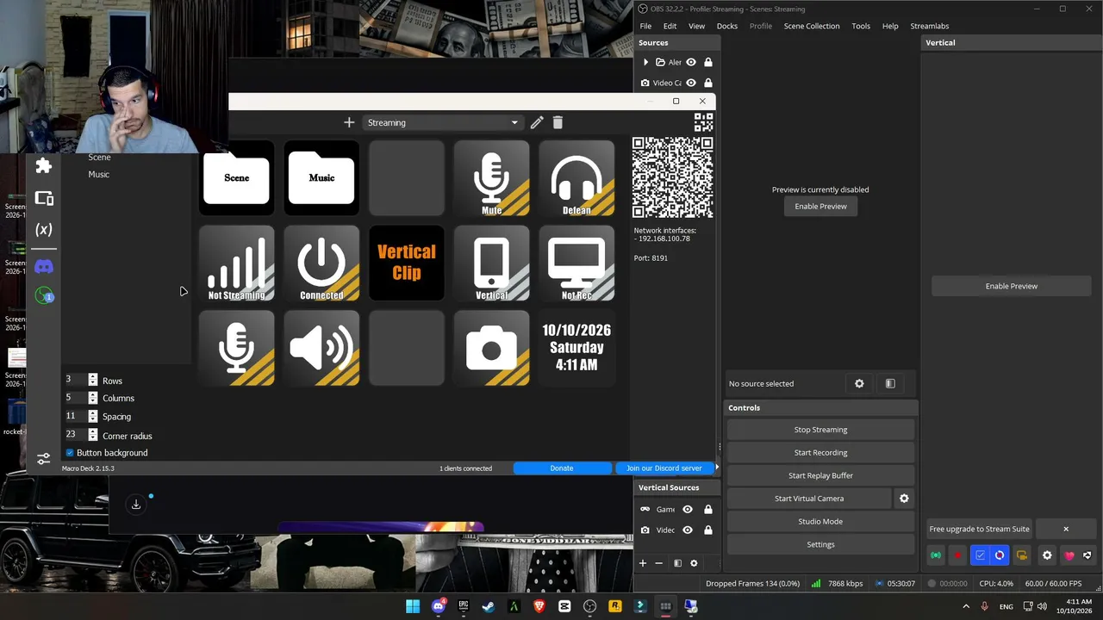1103x620 pixels.
Task: Edit the Streaming profile with the pencil icon
Action: pyautogui.click(x=537, y=122)
